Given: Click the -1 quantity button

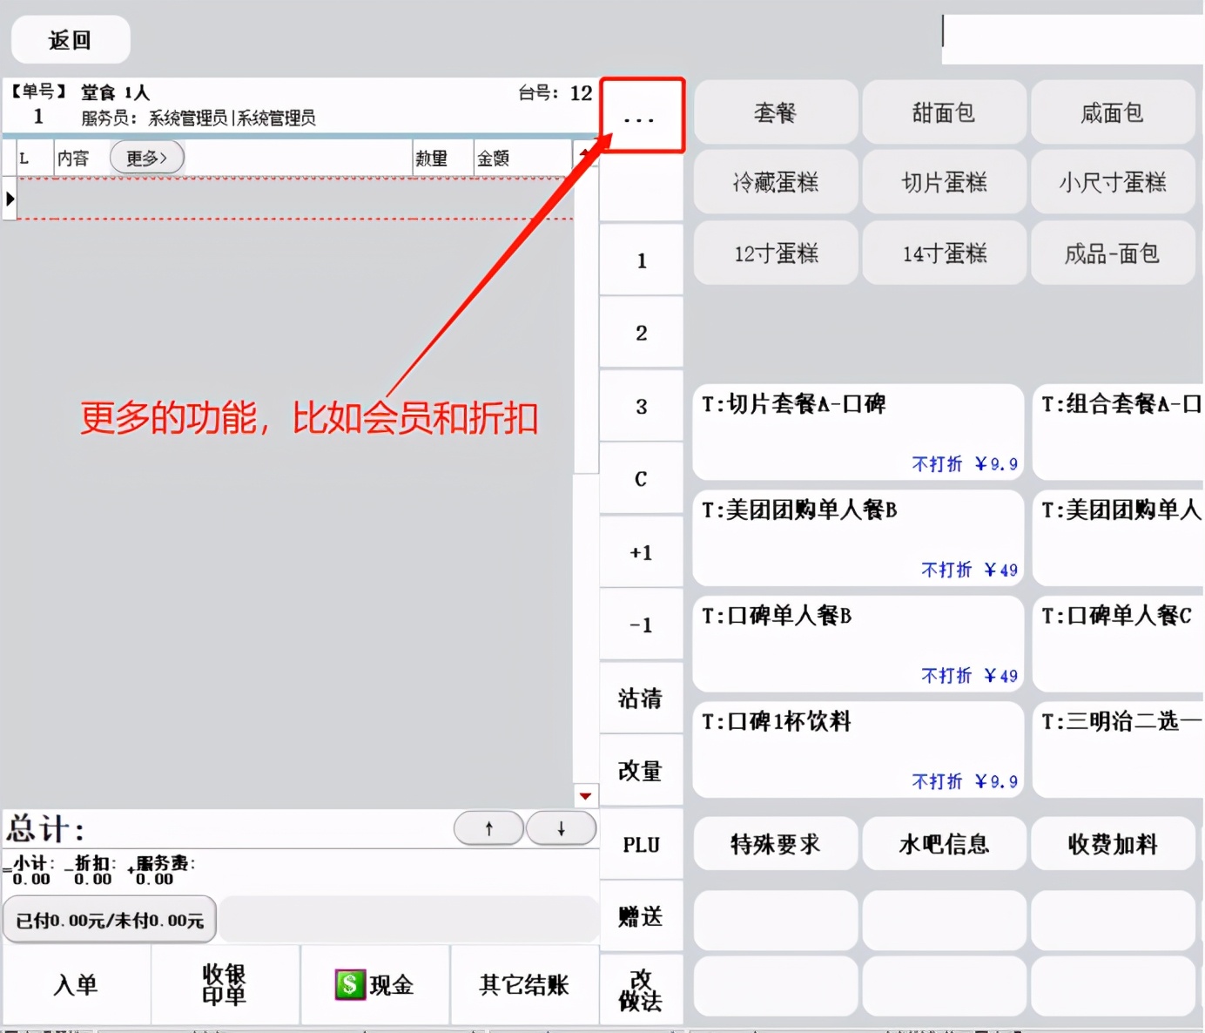Looking at the screenshot, I should pos(641,625).
